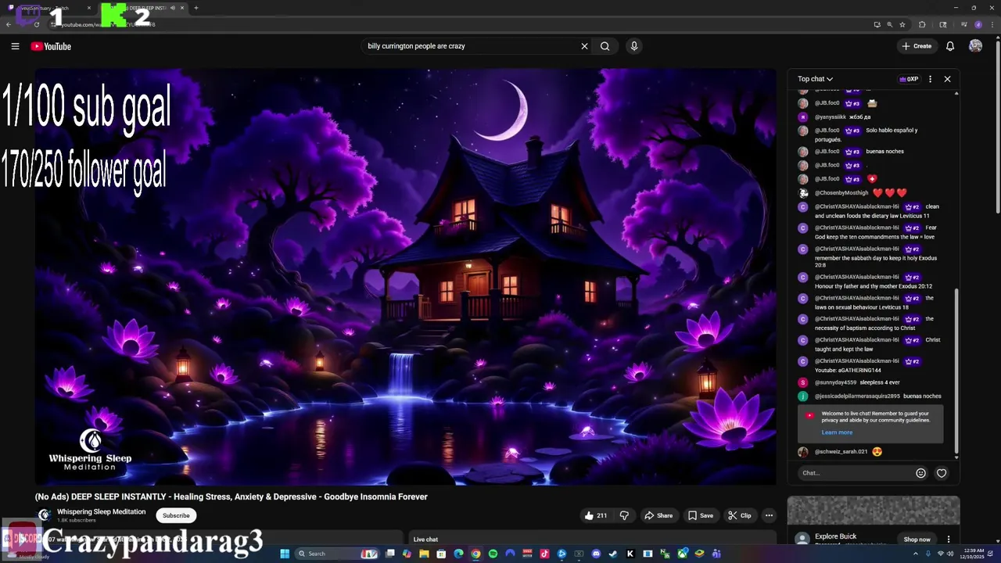Screen dimensions: 1001x563
Task: Click Shop now in Buick ad
Action: (917, 540)
